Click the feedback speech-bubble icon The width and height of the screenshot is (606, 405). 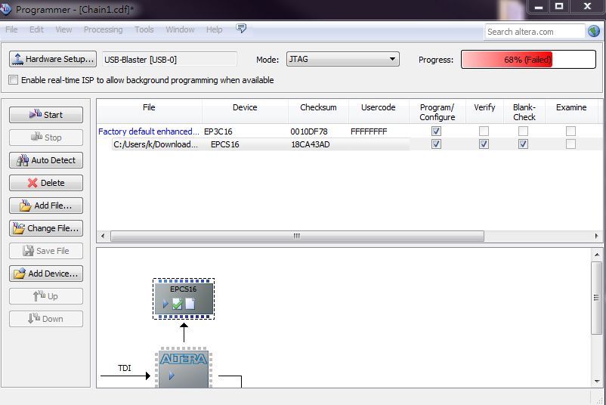click(x=241, y=28)
